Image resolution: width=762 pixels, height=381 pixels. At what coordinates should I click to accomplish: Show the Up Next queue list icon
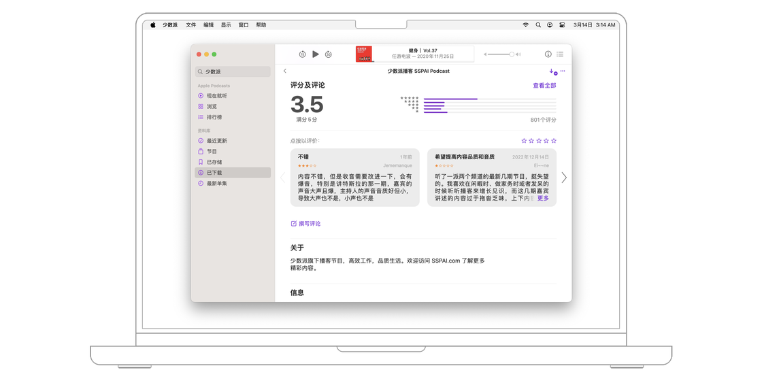(560, 54)
